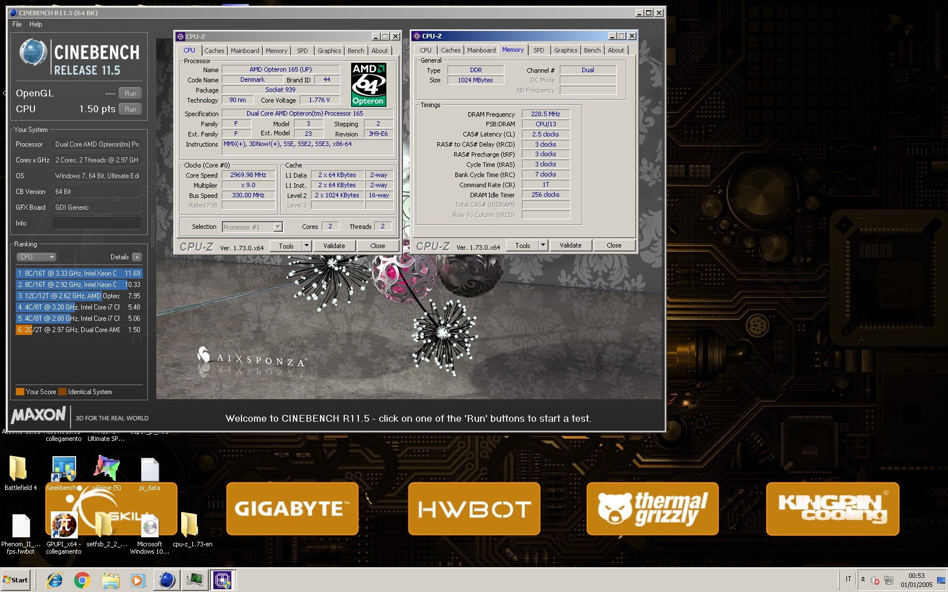
Task: Open SPD tab in left CPU-Z window
Action: click(x=302, y=51)
